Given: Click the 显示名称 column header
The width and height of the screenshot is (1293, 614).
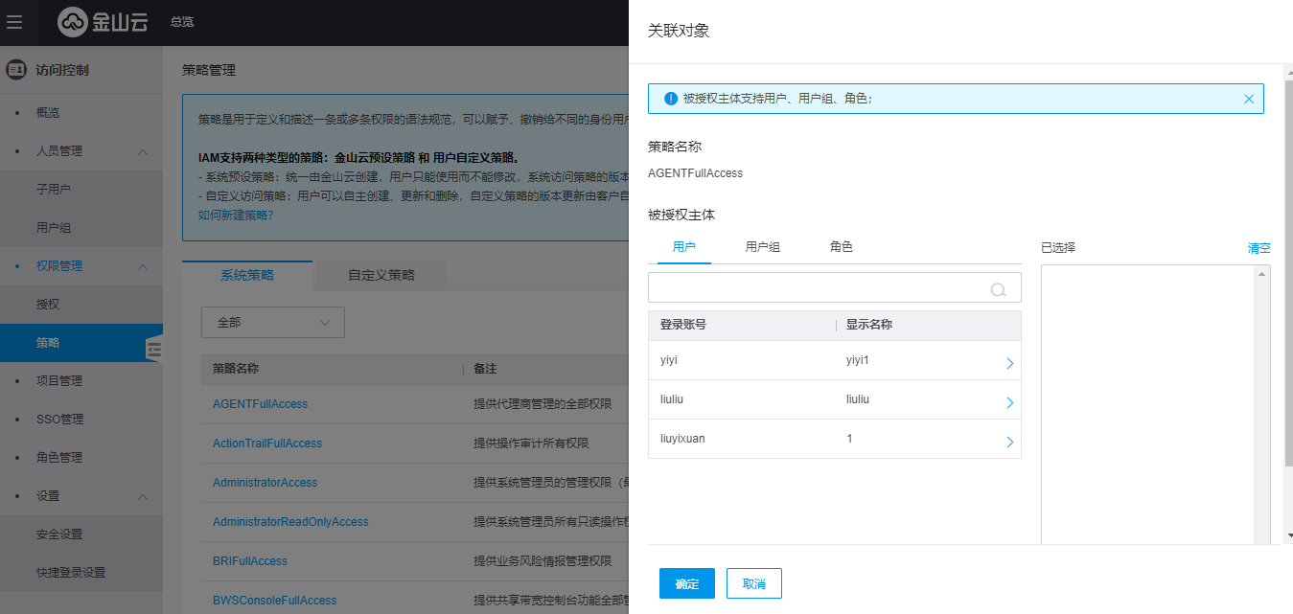Looking at the screenshot, I should (869, 325).
